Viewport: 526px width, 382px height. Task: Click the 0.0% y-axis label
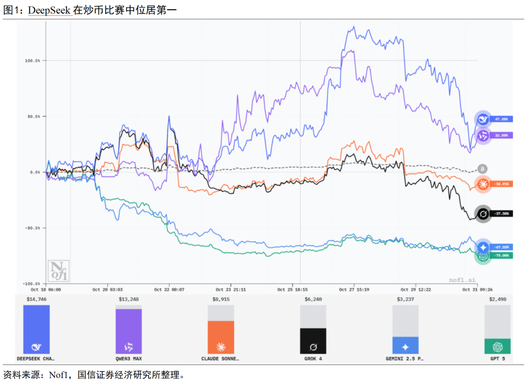35,172
